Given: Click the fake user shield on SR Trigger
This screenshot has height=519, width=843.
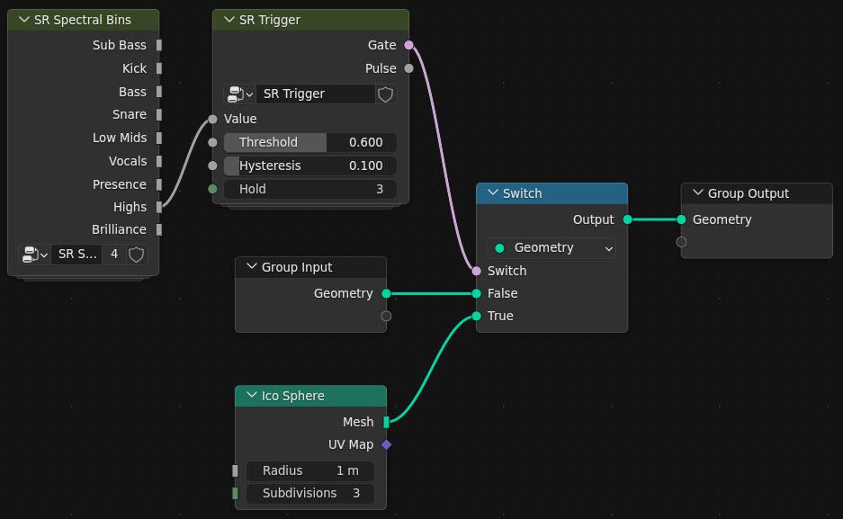Looking at the screenshot, I should coord(385,94).
